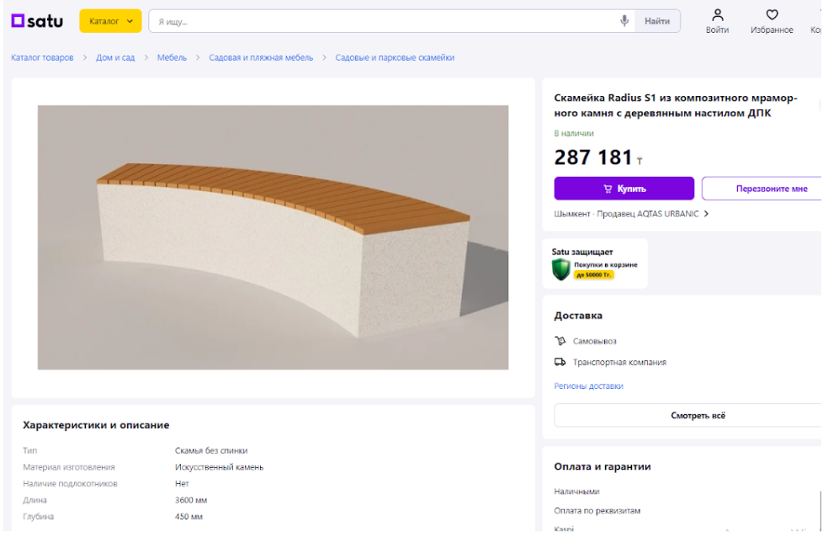Viewport: 823px width, 553px height.
Task: Select the 'Оплата и гарантии' heading
Action: point(602,466)
